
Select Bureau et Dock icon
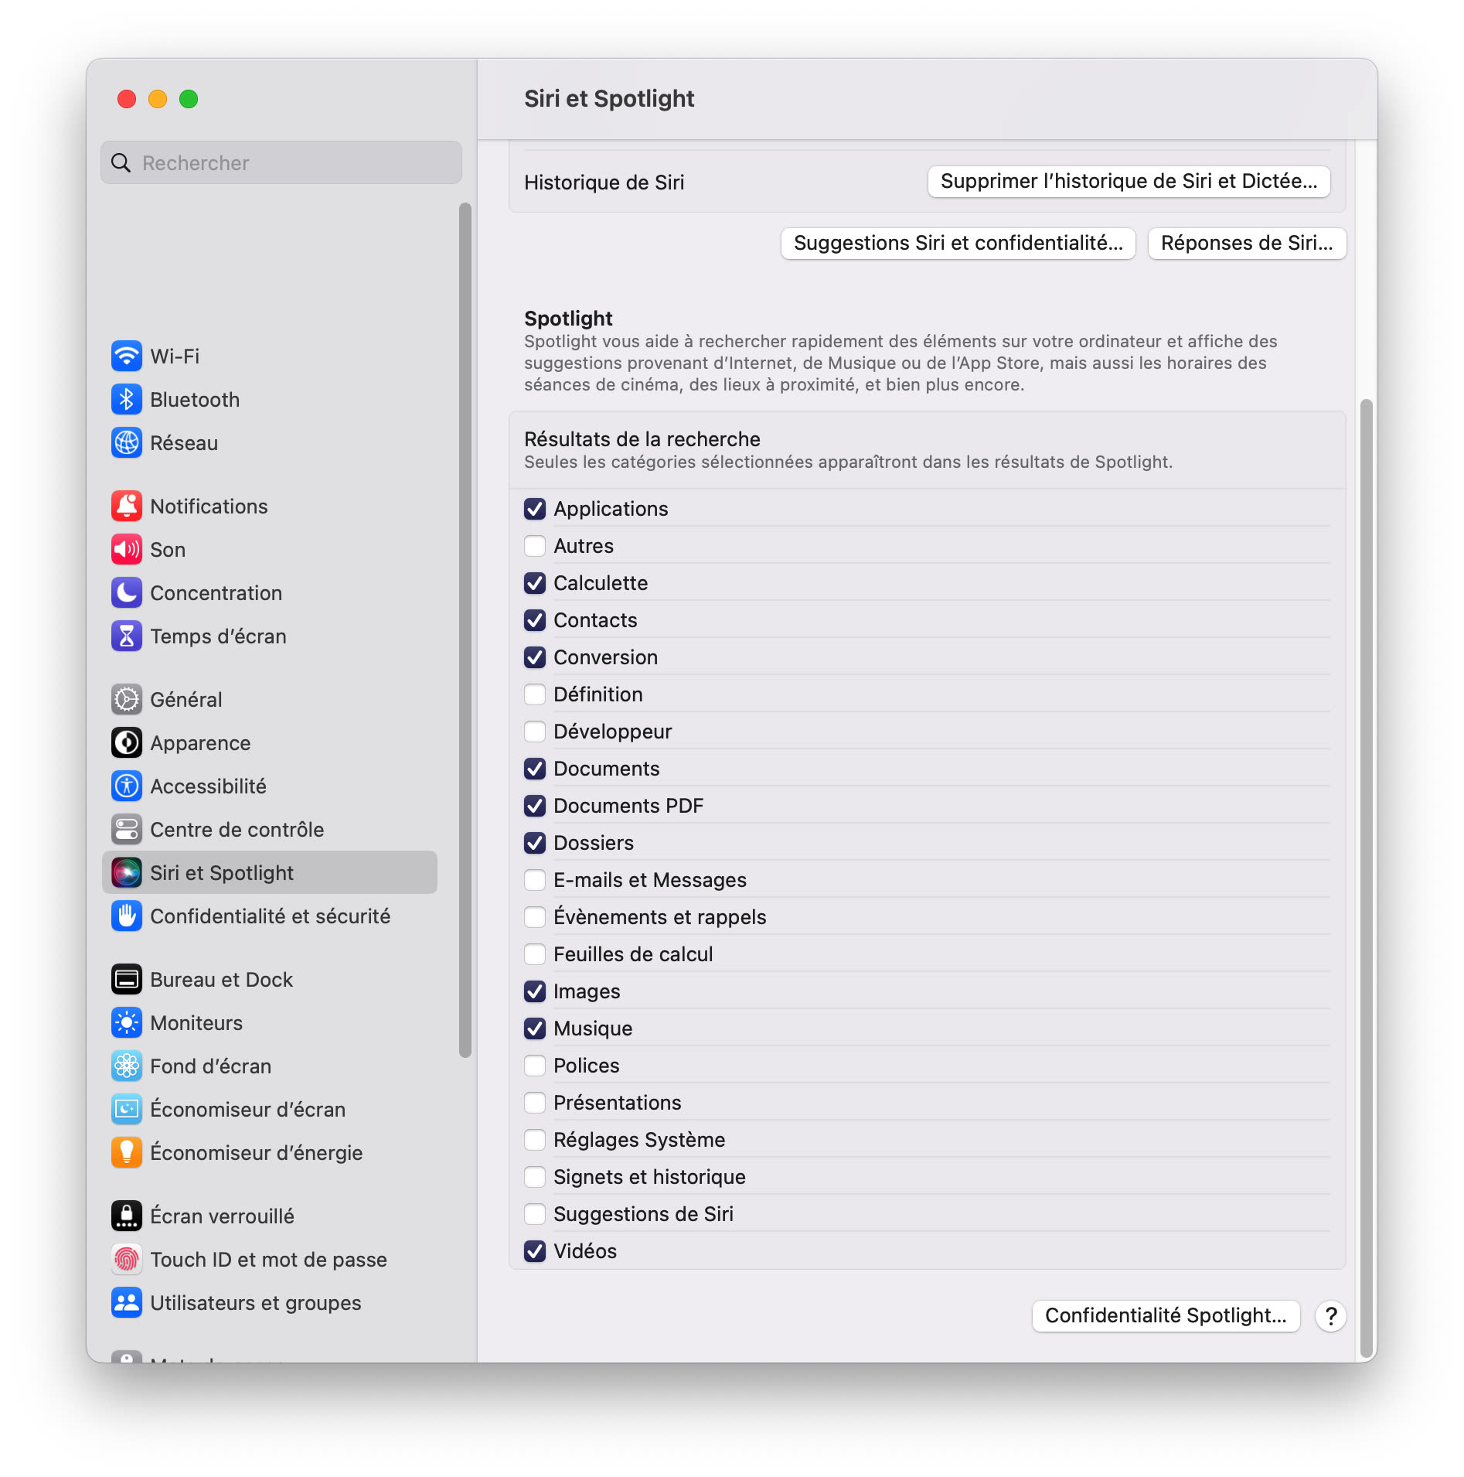(126, 979)
